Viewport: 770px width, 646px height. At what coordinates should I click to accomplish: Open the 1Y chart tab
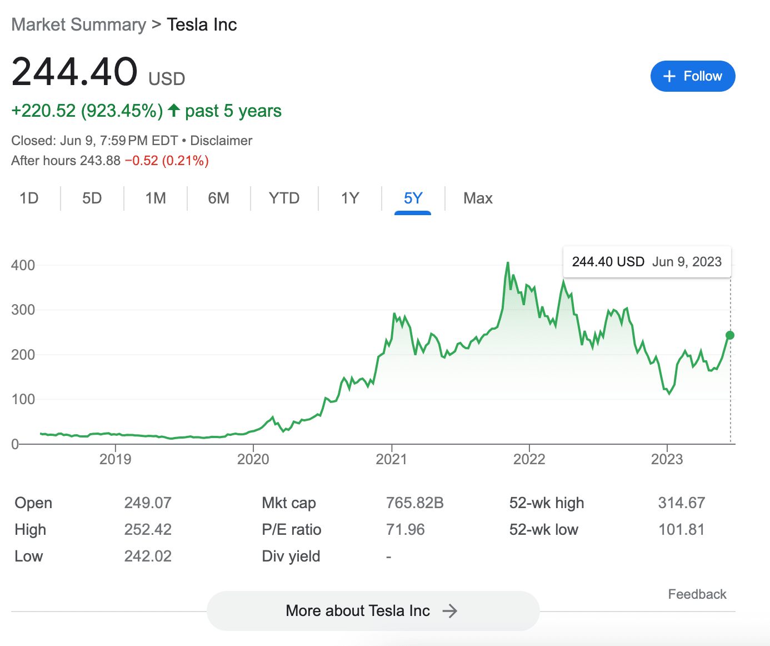[350, 198]
